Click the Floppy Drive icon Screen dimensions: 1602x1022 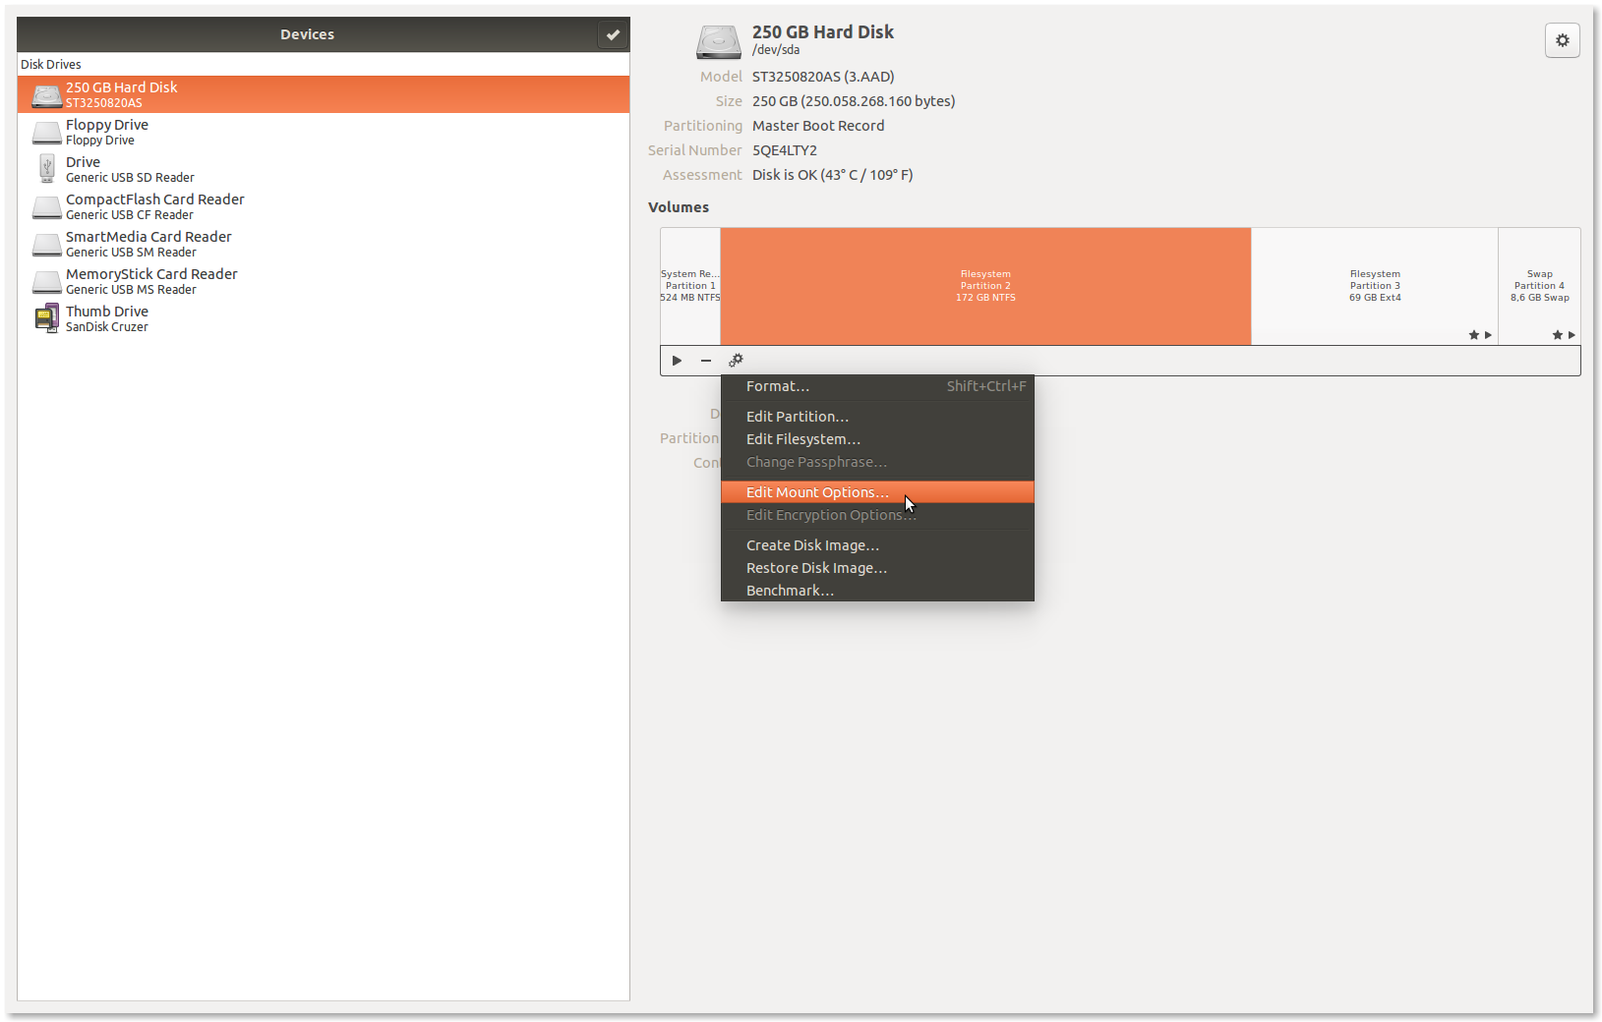coord(46,133)
